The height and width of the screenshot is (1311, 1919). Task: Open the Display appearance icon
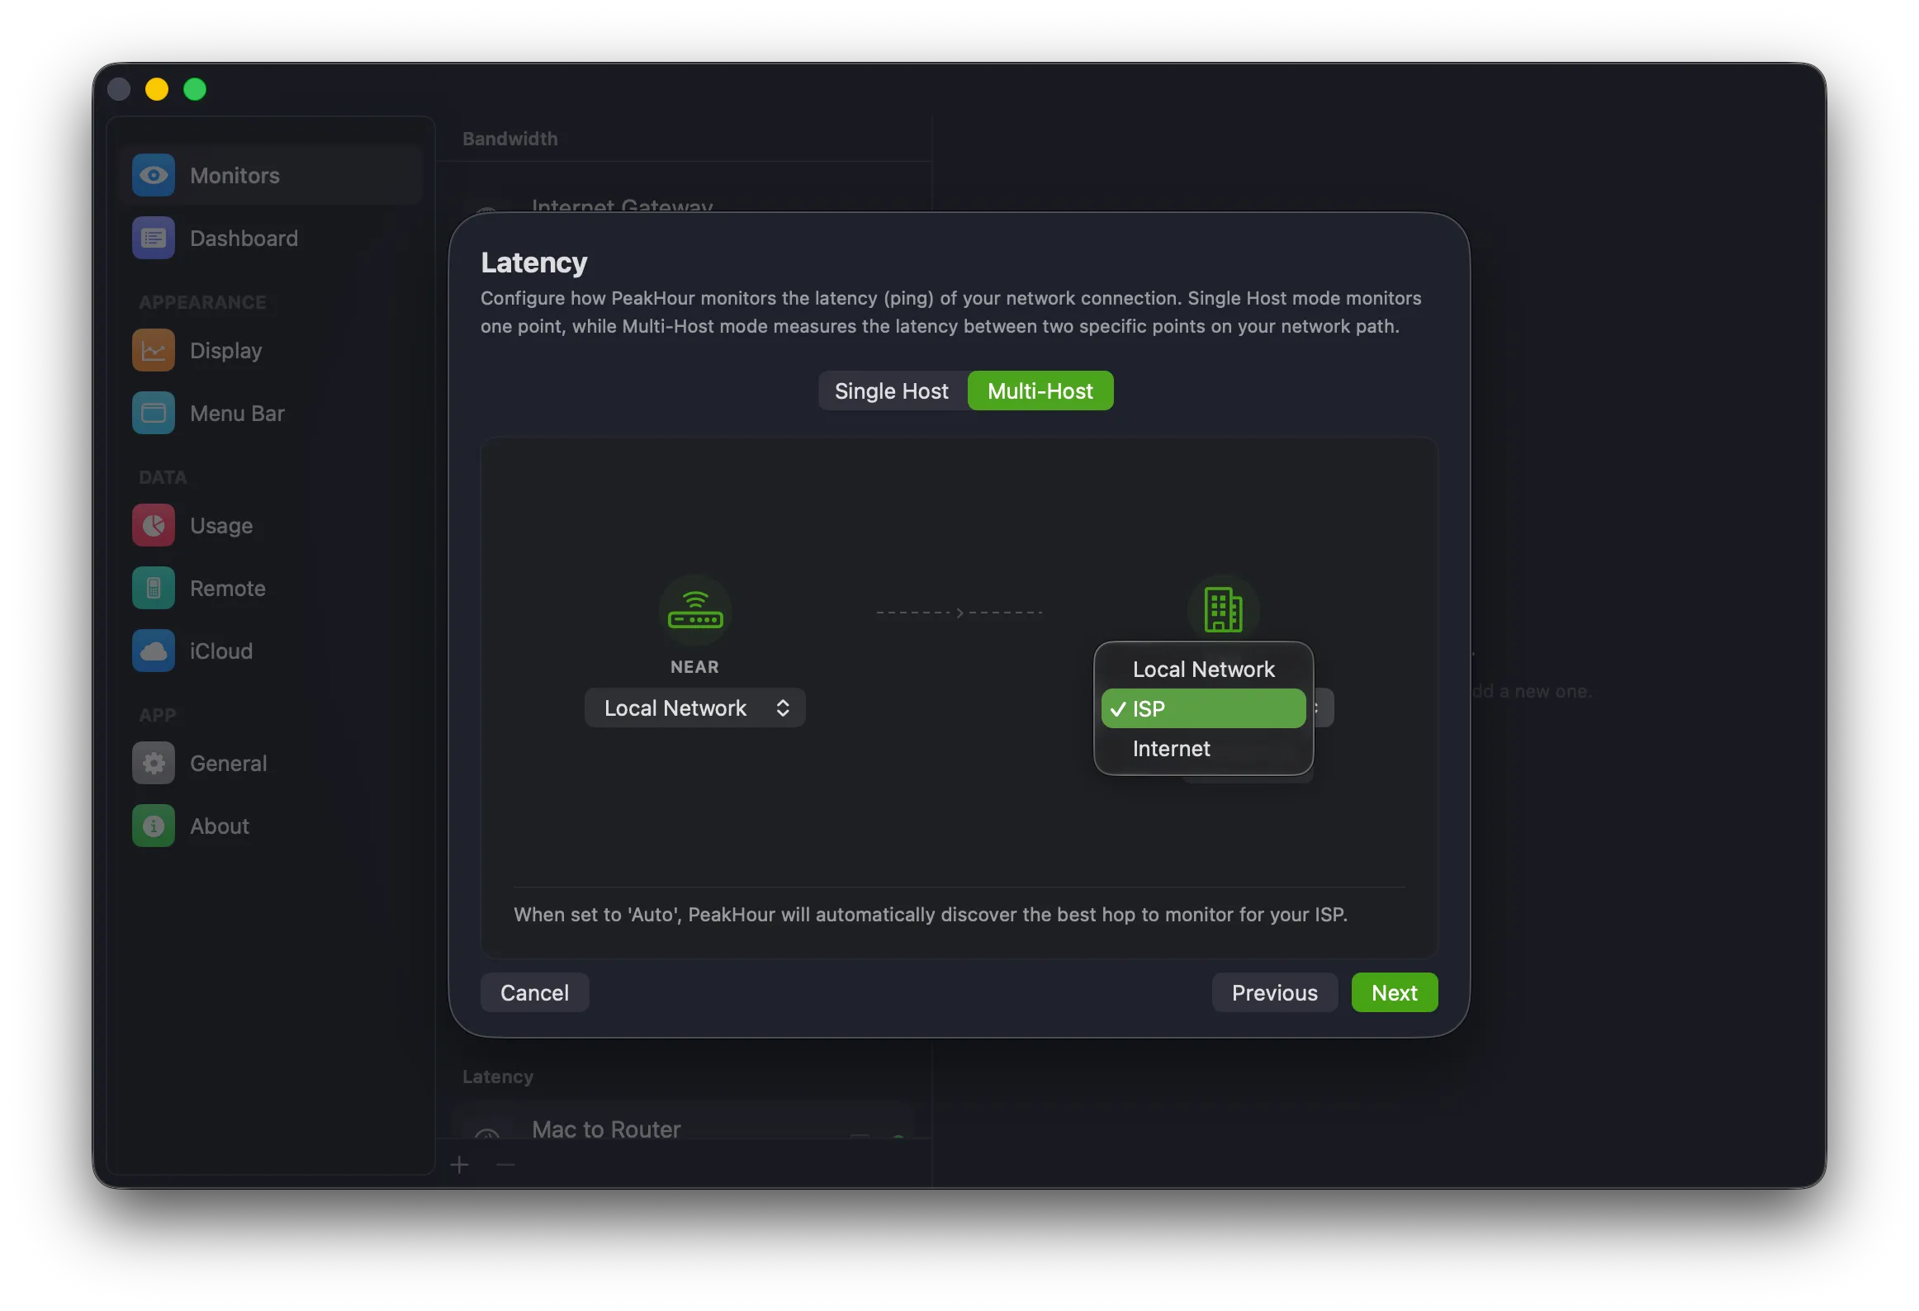[154, 350]
